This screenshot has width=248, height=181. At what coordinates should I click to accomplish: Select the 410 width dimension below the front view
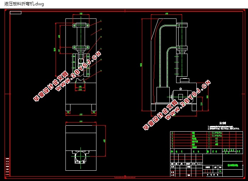(81, 115)
